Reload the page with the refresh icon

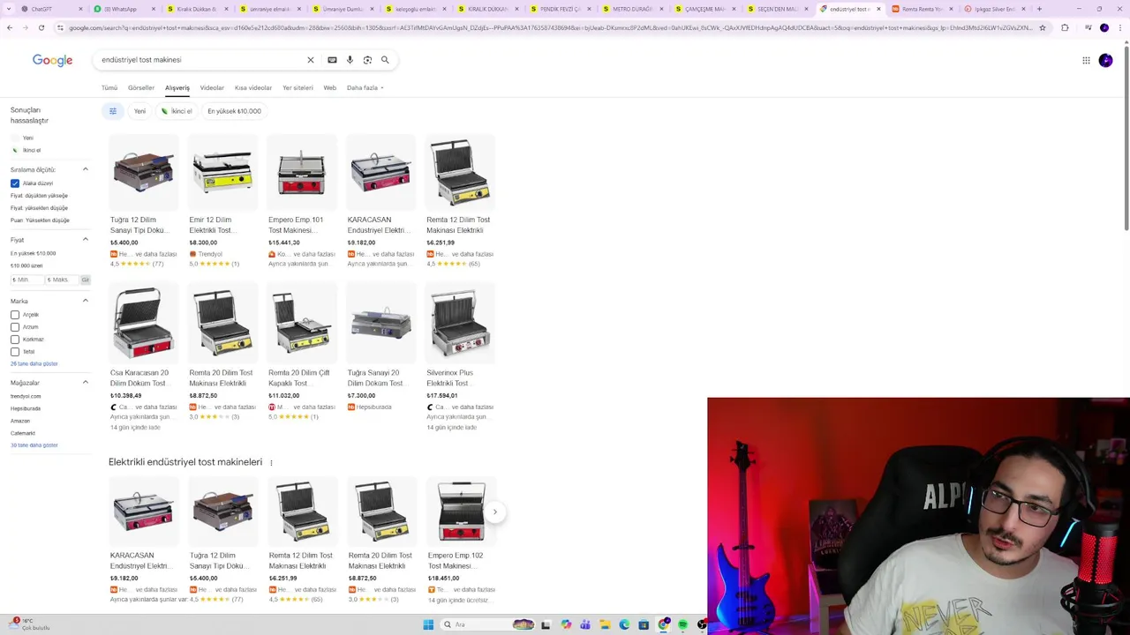[41, 27]
